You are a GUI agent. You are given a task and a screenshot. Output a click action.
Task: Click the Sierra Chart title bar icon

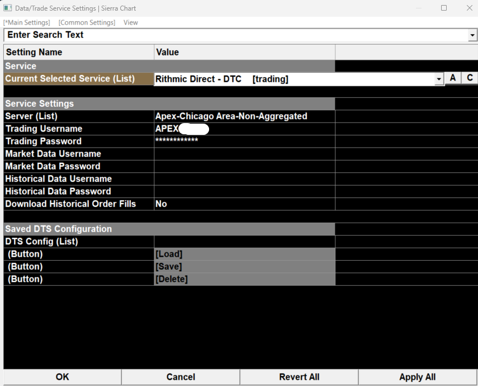coord(7,8)
